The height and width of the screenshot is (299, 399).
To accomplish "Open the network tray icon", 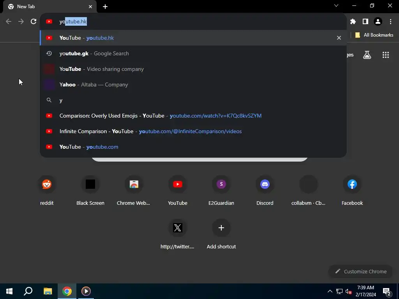I will tap(339, 291).
